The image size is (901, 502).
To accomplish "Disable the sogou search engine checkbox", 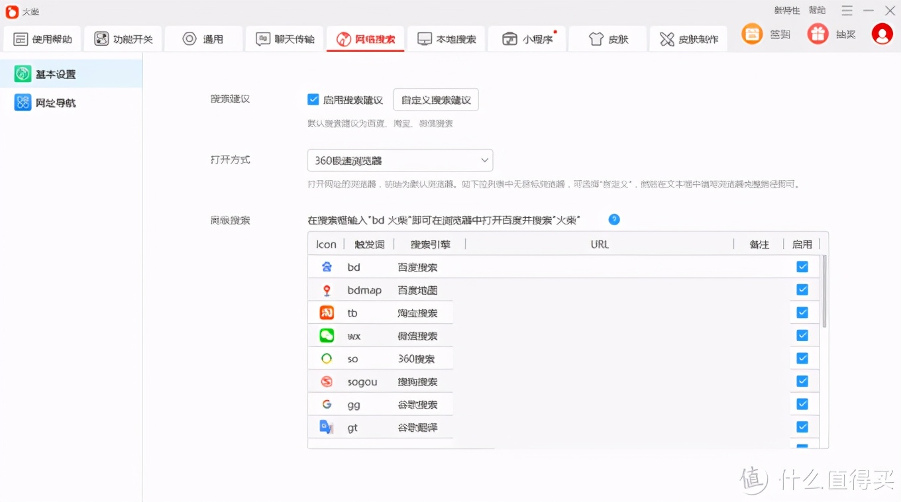I will [802, 381].
